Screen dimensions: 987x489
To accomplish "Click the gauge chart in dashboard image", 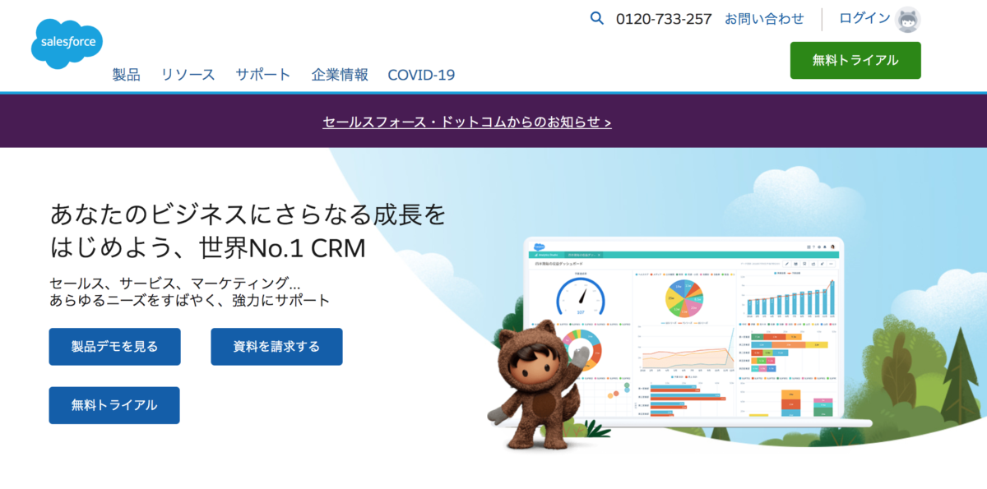I will click(x=581, y=298).
